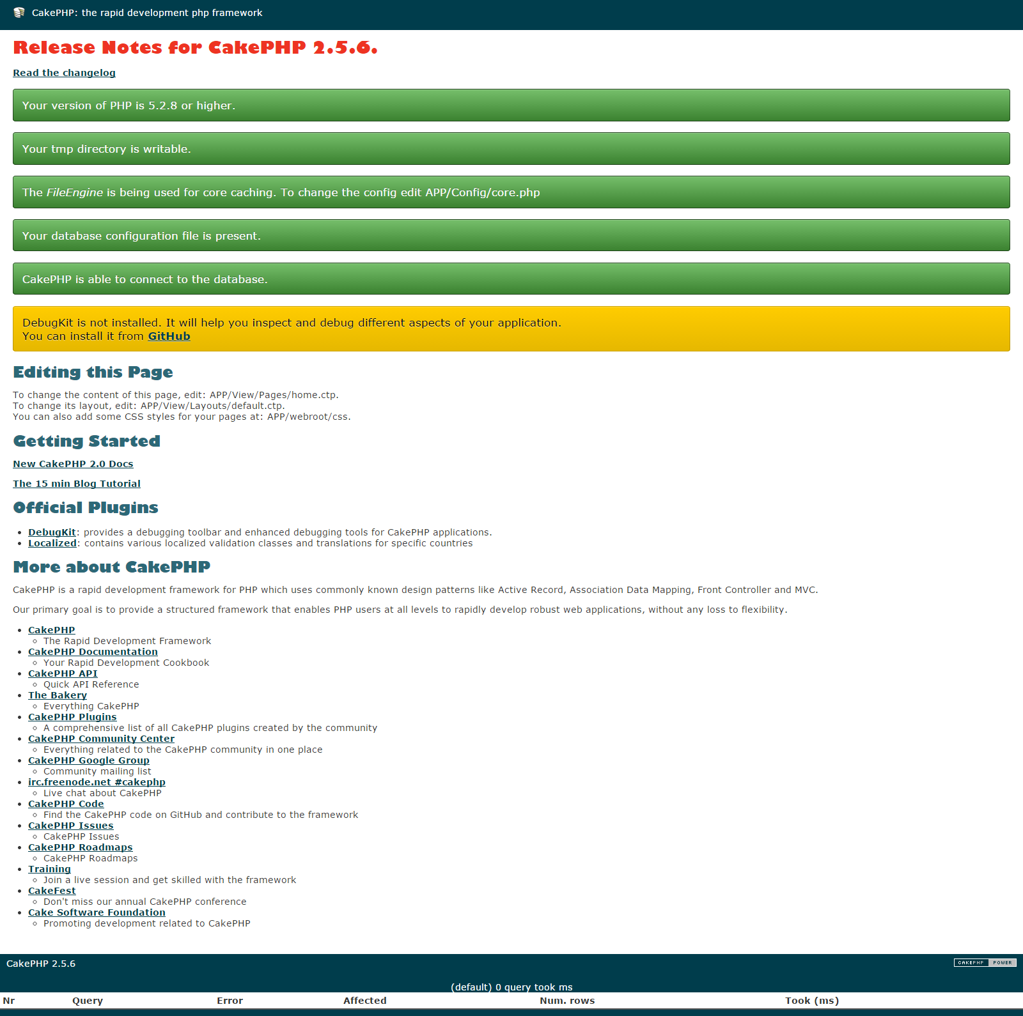The height and width of the screenshot is (1016, 1023).
Task: Open the CakePHP Google Group link
Action: coord(89,760)
